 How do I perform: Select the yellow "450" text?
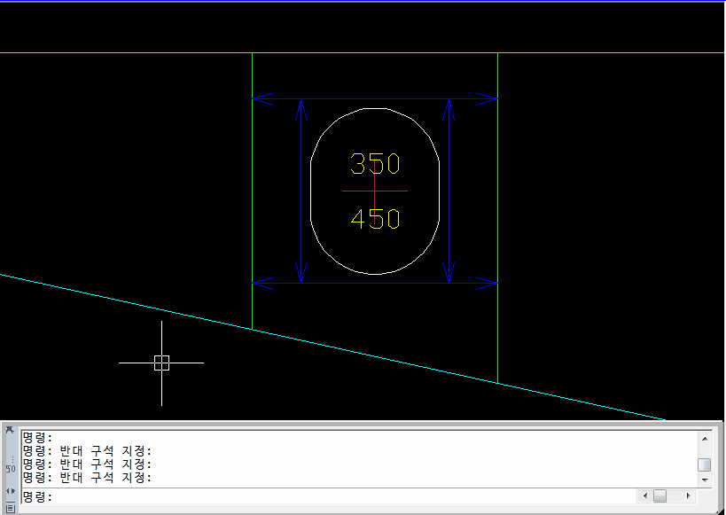[x=375, y=219]
